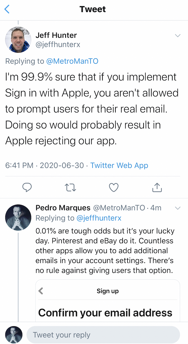Tap the Tweet your reply field

[x=103, y=335]
